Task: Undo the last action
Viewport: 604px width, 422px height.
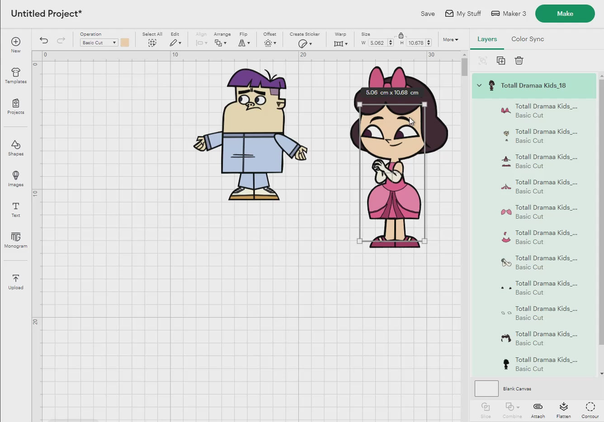Action: click(x=44, y=40)
